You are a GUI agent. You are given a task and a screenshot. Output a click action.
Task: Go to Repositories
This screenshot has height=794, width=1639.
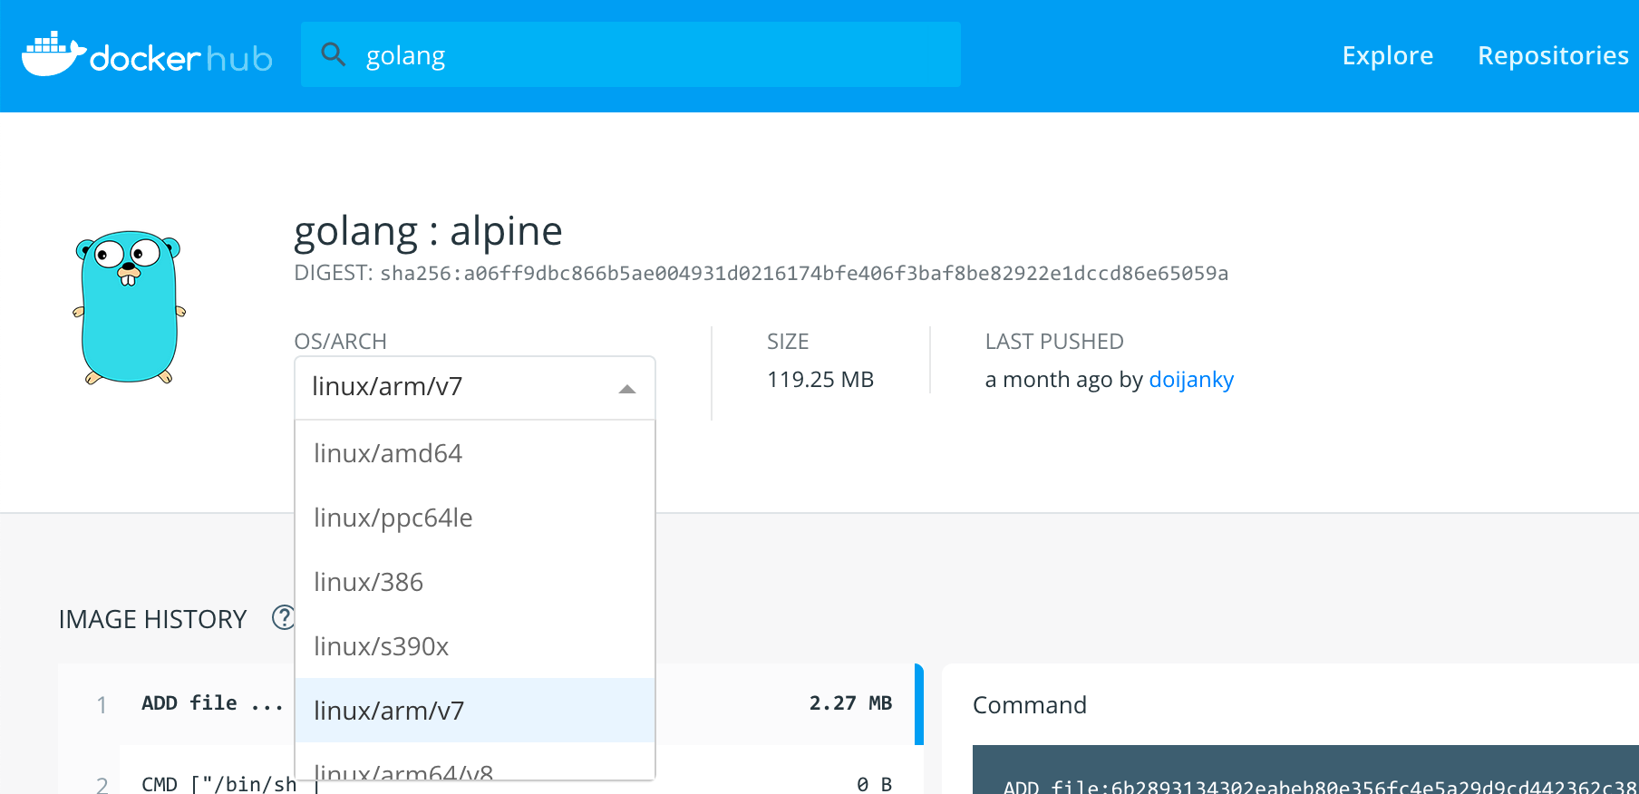1553,55
